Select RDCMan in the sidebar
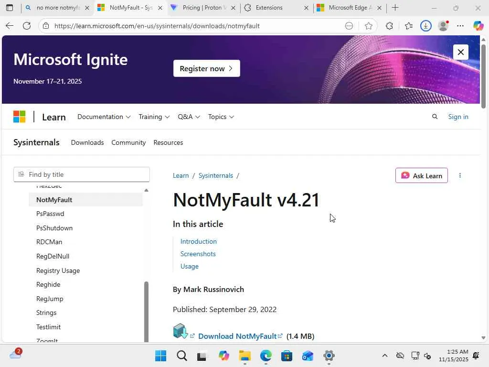 [49, 242]
